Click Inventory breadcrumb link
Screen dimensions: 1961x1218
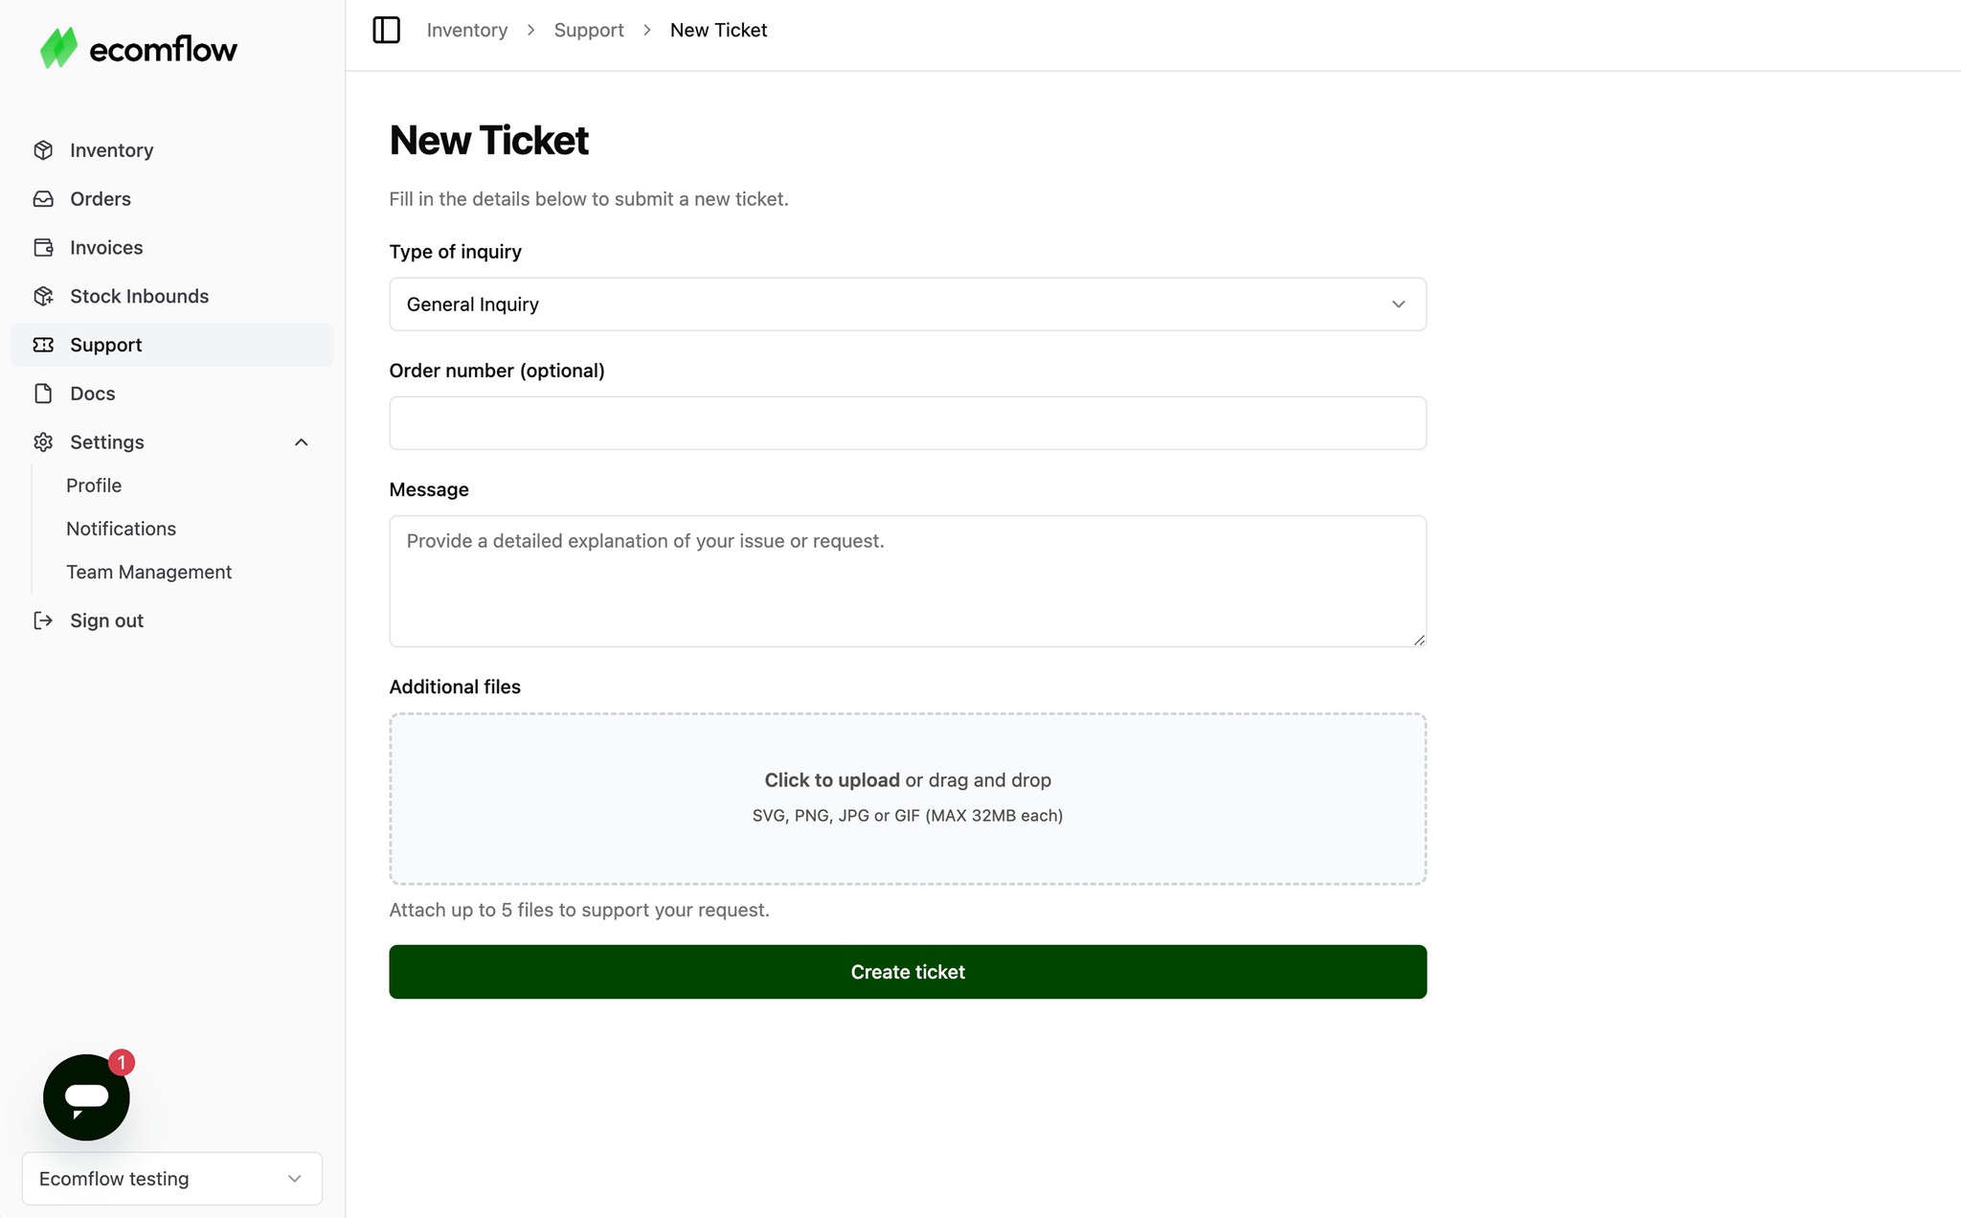pyautogui.click(x=467, y=30)
